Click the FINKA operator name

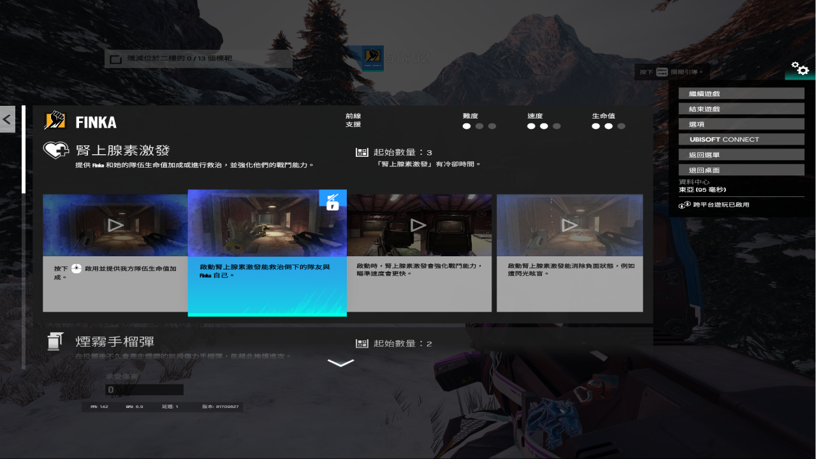point(96,122)
